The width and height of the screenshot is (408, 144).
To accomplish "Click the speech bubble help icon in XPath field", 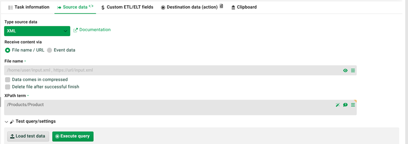I will pyautogui.click(x=345, y=105).
